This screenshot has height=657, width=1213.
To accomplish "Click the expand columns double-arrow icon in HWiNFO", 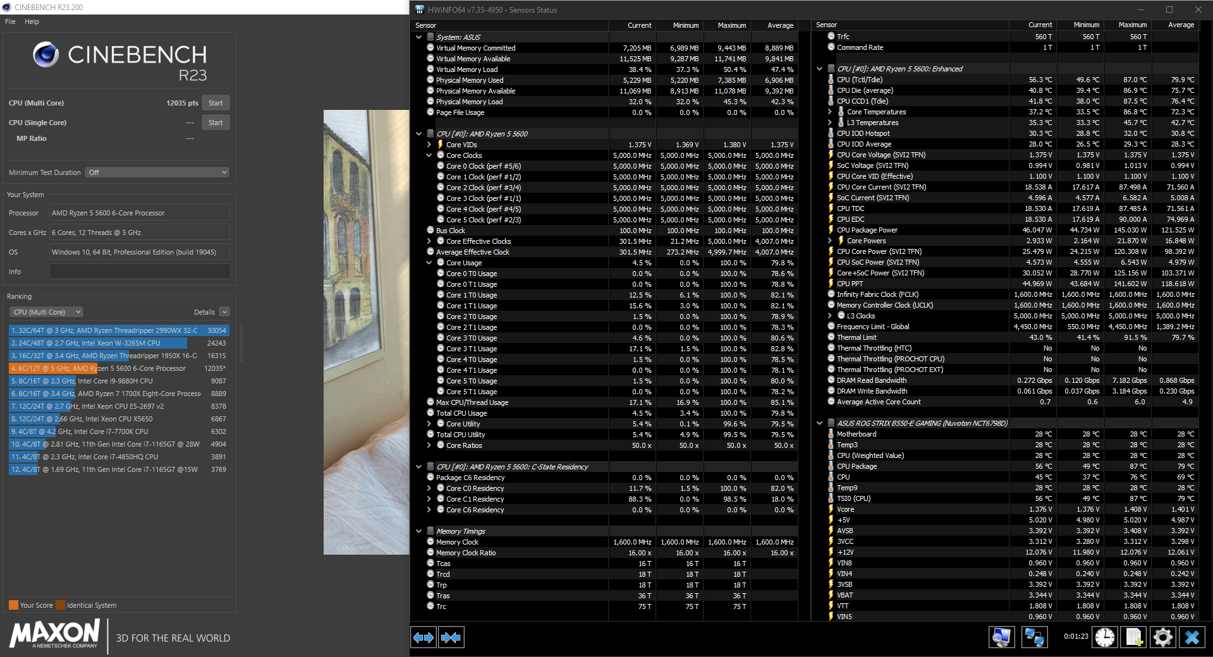I will point(424,637).
